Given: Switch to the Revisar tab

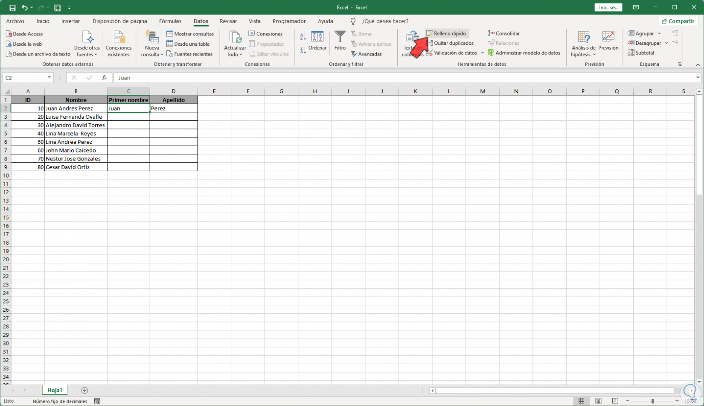Looking at the screenshot, I should click(x=228, y=21).
